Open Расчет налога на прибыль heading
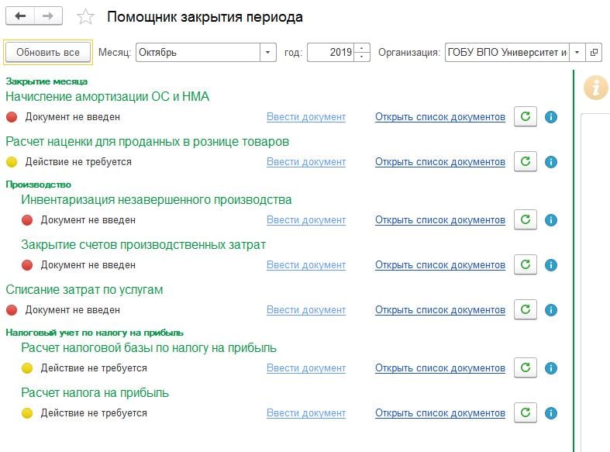Image resolution: width=610 pixels, height=452 pixels. tap(95, 392)
